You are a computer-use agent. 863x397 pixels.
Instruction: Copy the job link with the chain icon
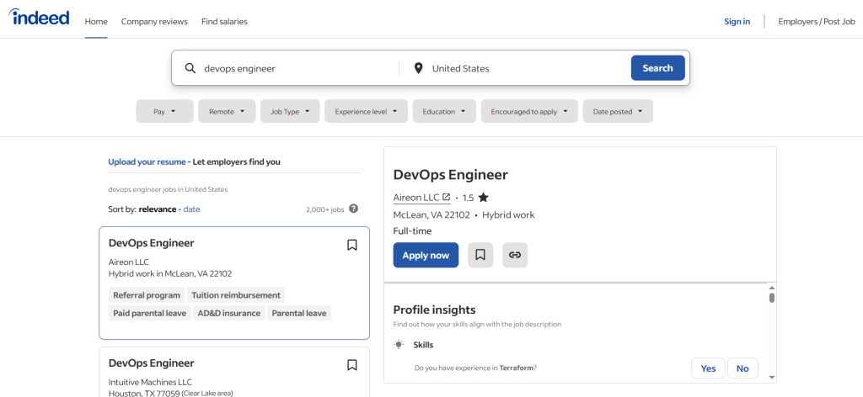515,256
